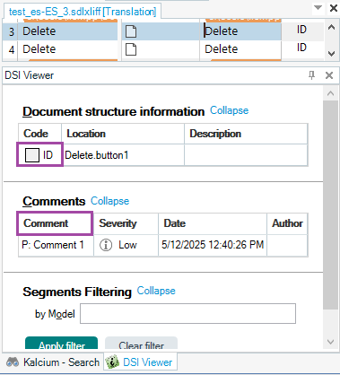Click the Location column header

pyautogui.click(x=123, y=134)
